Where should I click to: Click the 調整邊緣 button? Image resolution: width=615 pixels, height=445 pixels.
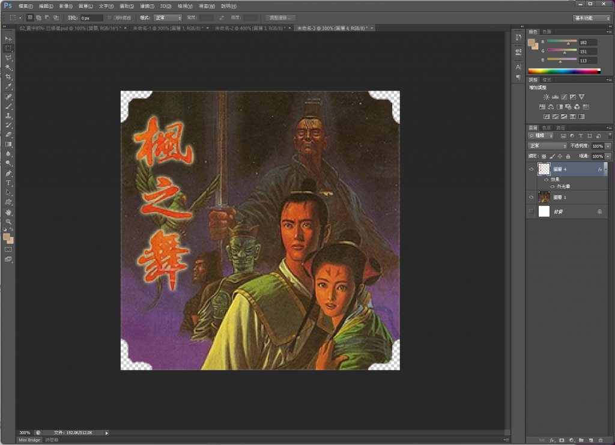pyautogui.click(x=280, y=17)
